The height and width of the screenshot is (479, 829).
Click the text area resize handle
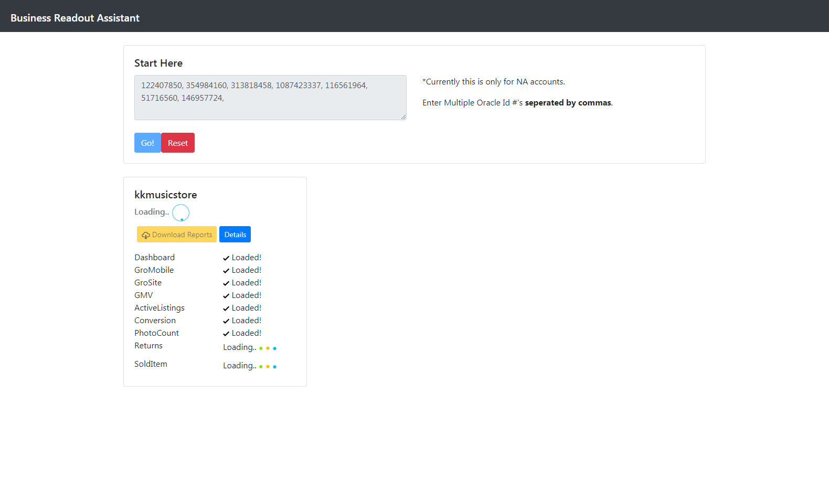[403, 116]
